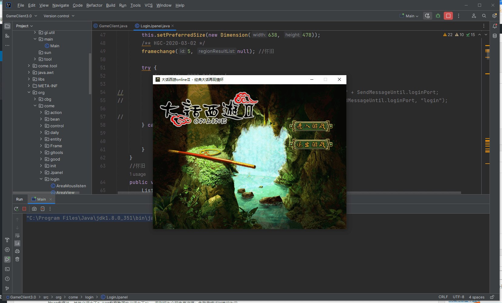
Task: Open the Main run configuration dropdown
Action: point(409,16)
